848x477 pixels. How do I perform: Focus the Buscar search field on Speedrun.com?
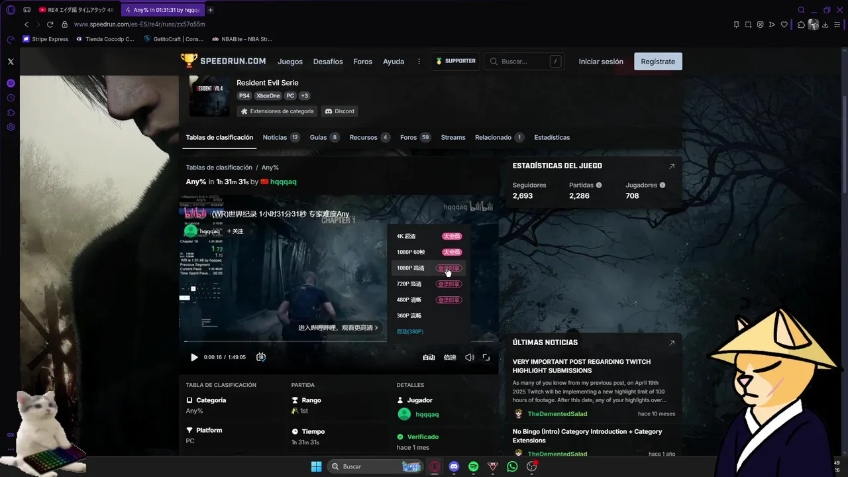pos(524,62)
